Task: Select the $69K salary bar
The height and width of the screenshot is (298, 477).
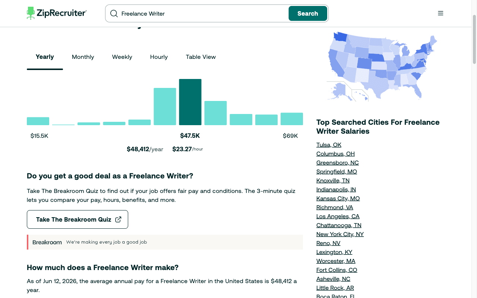Action: click(292, 119)
